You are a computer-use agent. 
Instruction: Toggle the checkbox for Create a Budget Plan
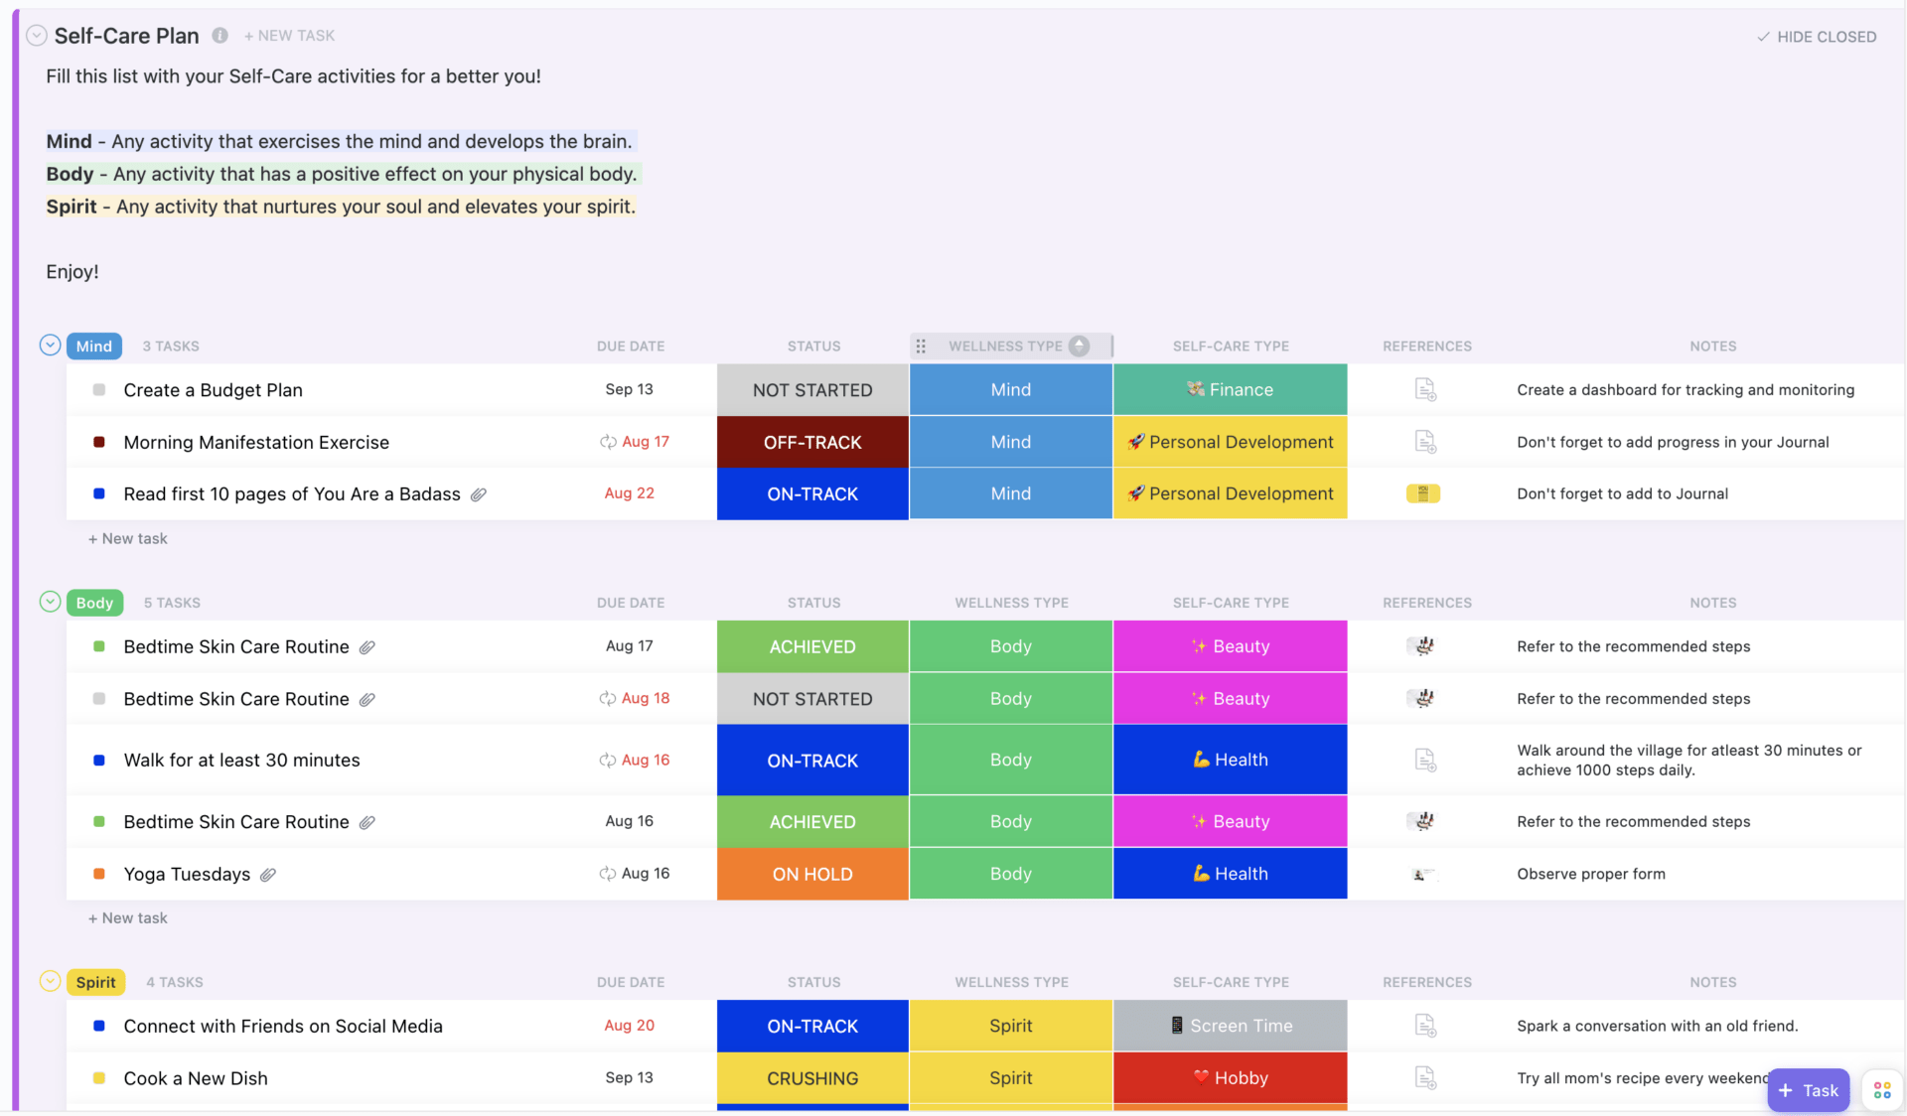97,389
